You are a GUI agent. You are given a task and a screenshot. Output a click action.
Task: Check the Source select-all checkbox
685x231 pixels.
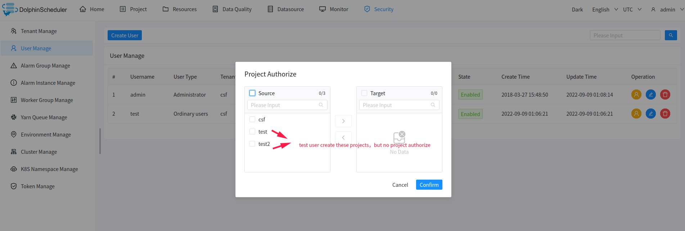[x=252, y=93]
